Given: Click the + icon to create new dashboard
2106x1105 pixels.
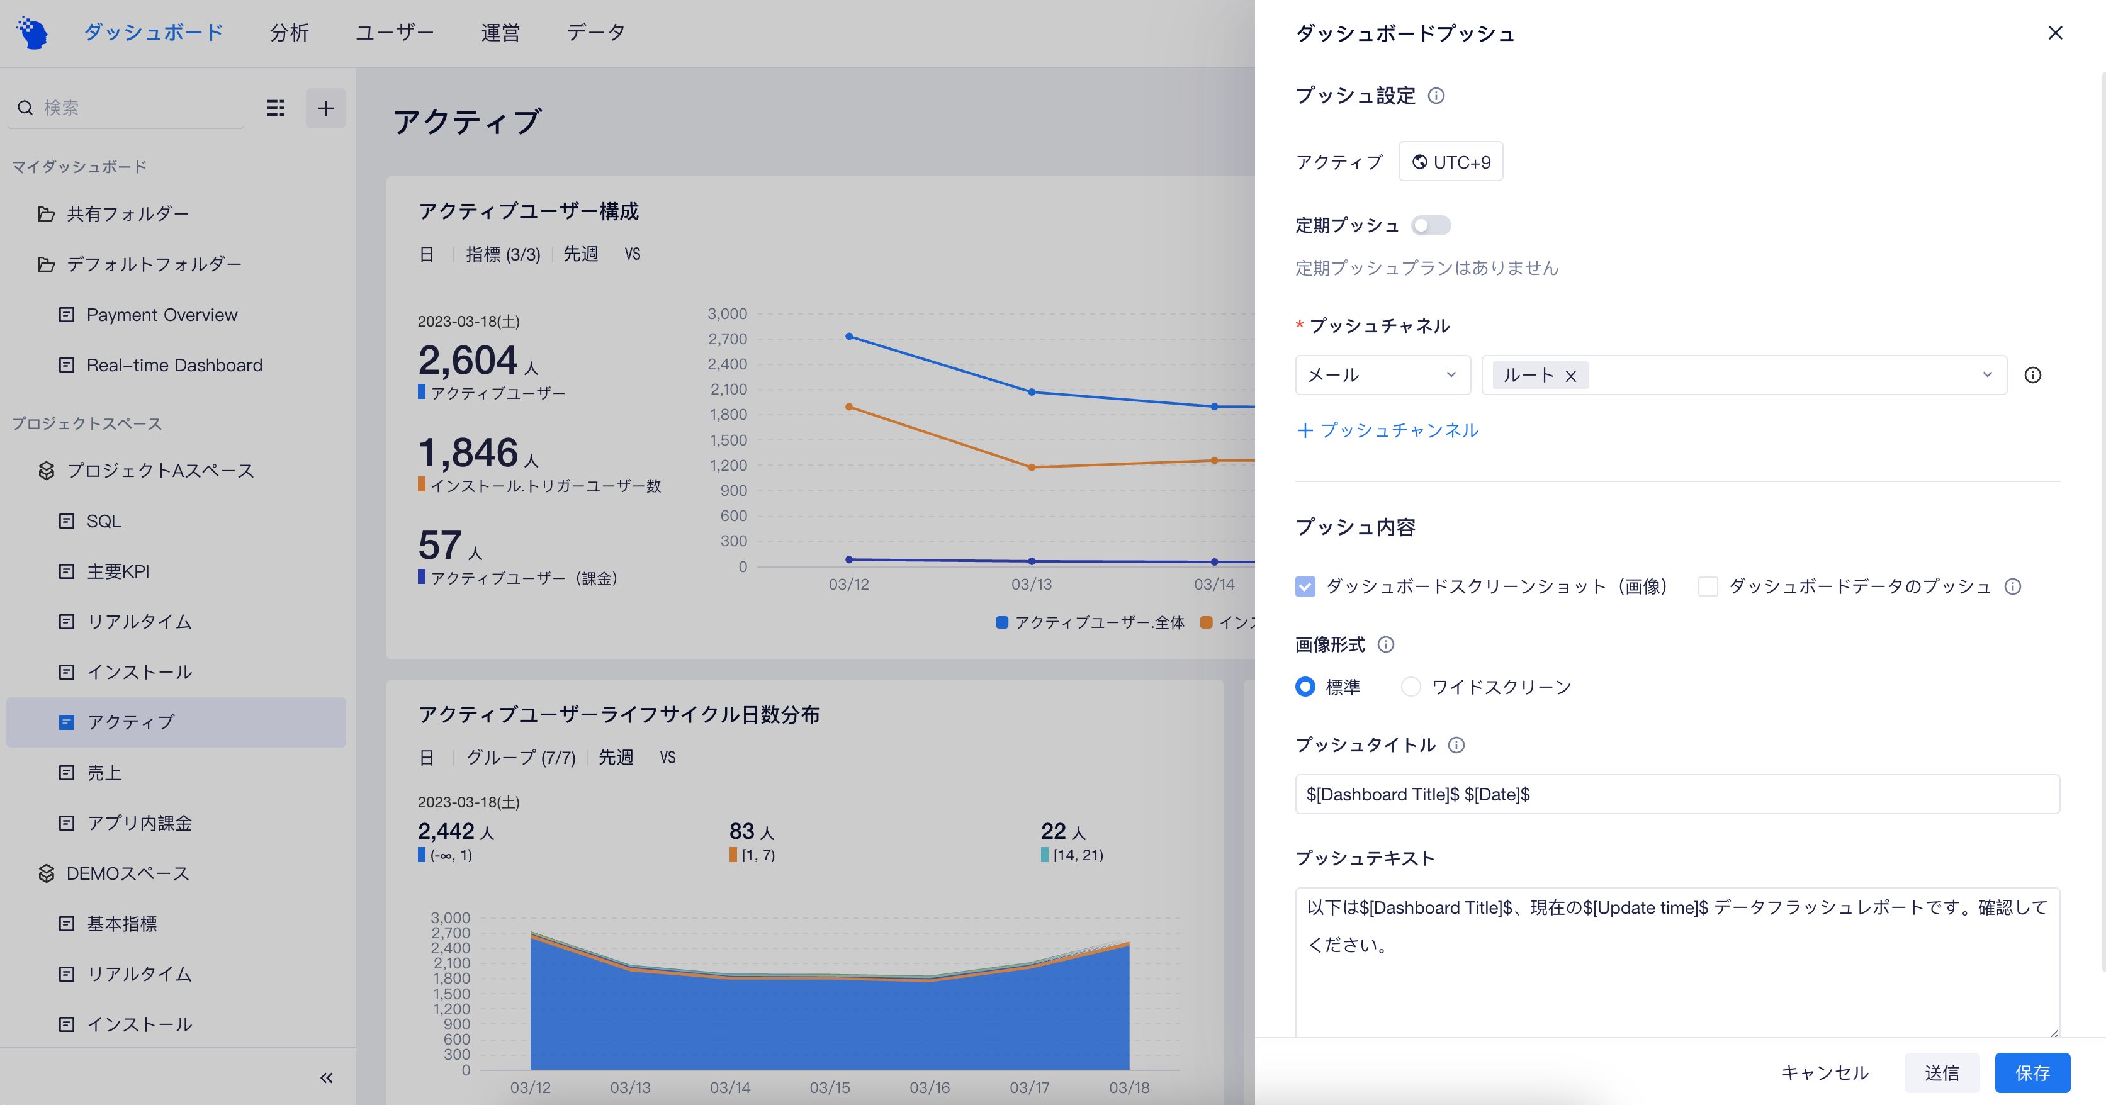Looking at the screenshot, I should pyautogui.click(x=326, y=108).
